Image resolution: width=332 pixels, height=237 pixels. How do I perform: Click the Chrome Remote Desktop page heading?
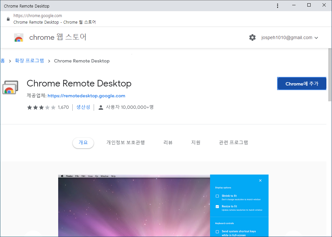(x=79, y=83)
